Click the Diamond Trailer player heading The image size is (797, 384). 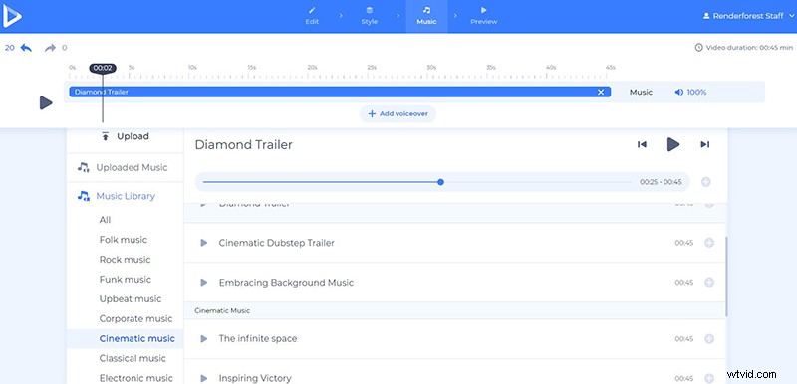click(x=243, y=144)
